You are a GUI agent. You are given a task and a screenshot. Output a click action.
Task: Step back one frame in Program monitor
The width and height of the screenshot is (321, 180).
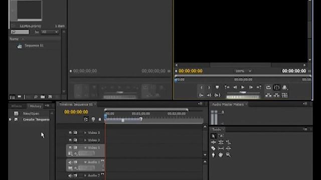click(x=235, y=87)
